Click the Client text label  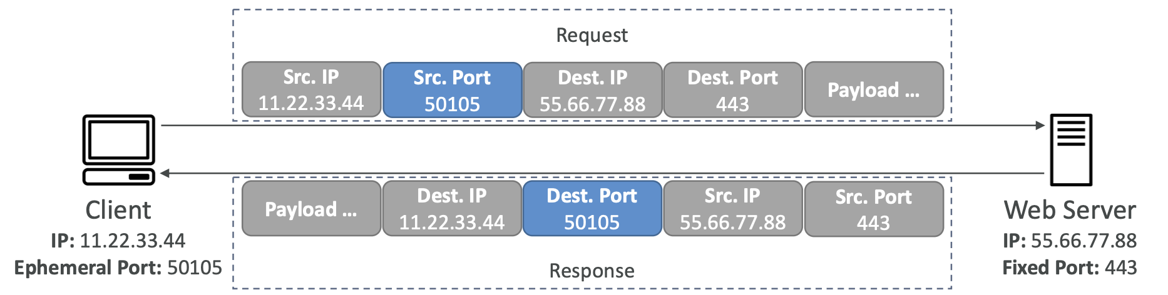118,211
